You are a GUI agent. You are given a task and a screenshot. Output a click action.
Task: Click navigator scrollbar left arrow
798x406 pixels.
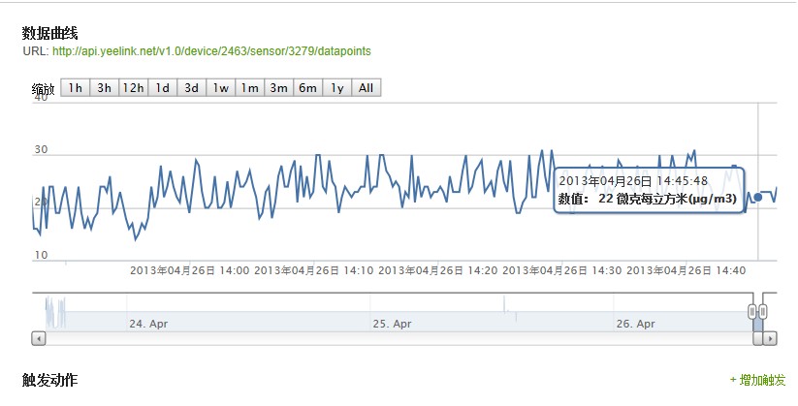[x=39, y=338]
